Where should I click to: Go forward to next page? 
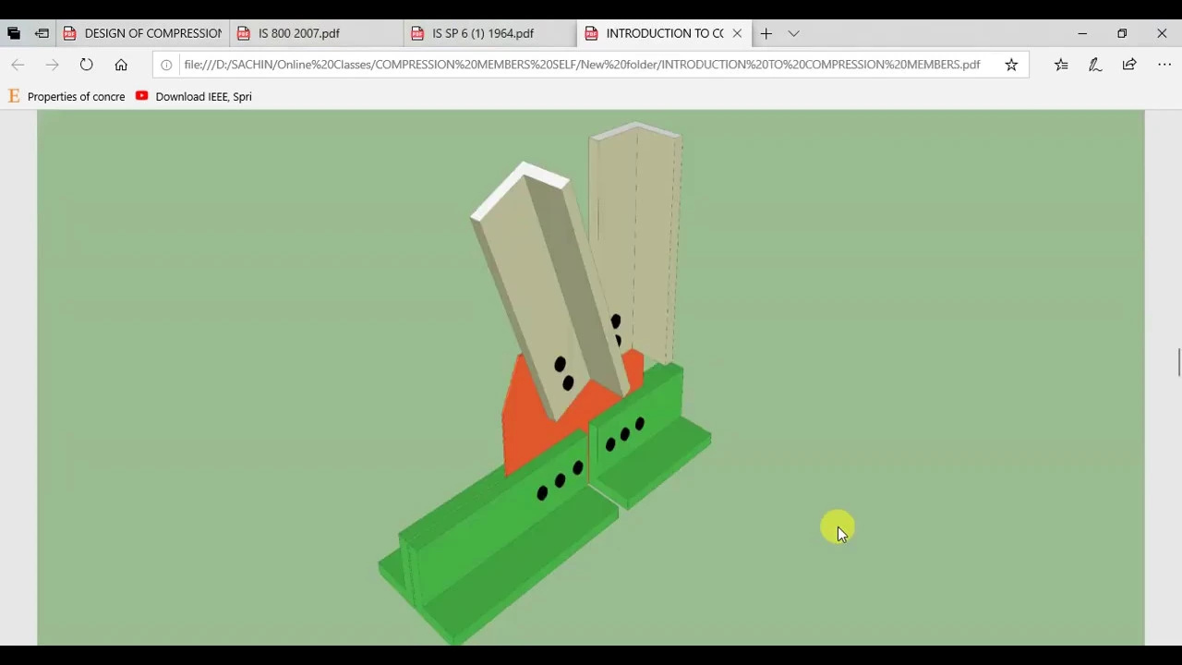coord(52,65)
